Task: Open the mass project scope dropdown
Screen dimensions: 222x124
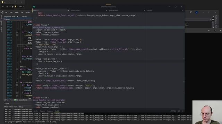Action: pyautogui.click(x=18, y=20)
